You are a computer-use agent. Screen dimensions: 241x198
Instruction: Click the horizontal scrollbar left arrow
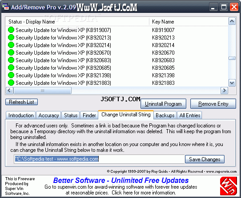pyautogui.click(x=9, y=91)
